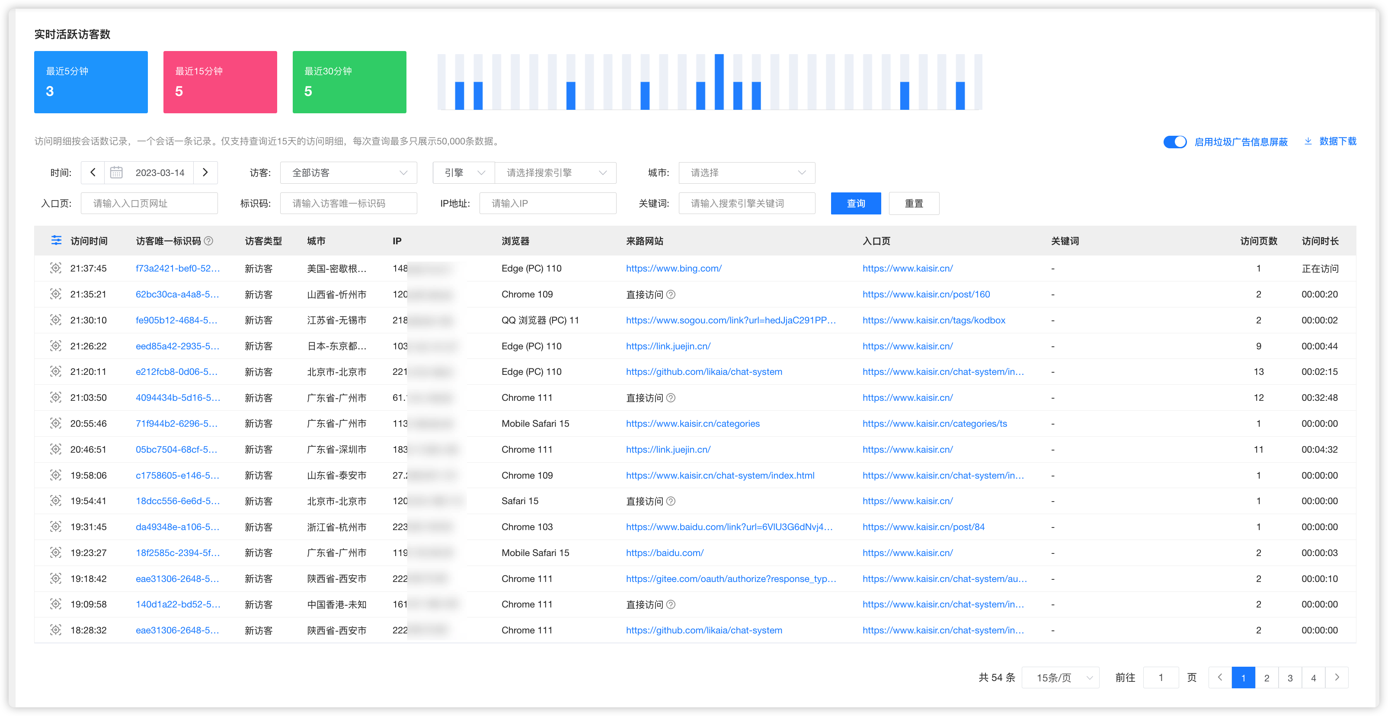Viewport: 1388px width, 716px height.
Task: Open visitor ID f73a2421-bef0-52… link
Action: (x=178, y=268)
